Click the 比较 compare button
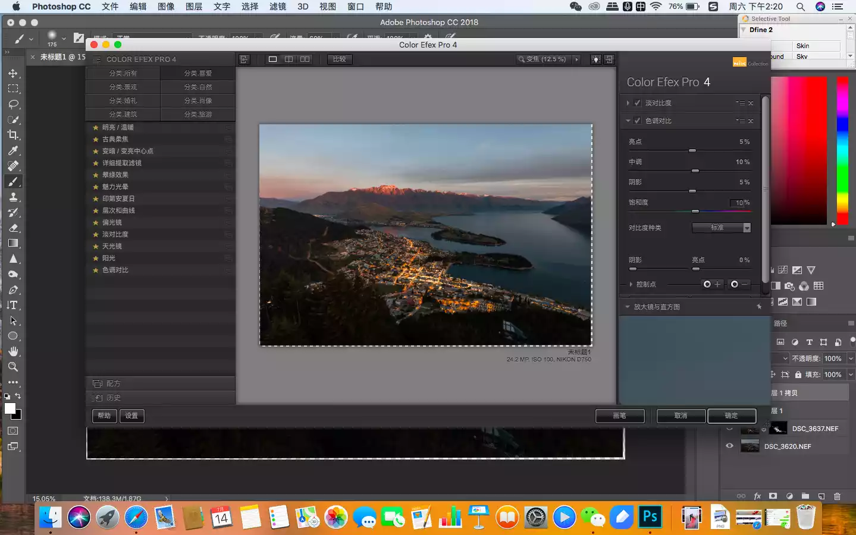The width and height of the screenshot is (856, 535). 339,59
